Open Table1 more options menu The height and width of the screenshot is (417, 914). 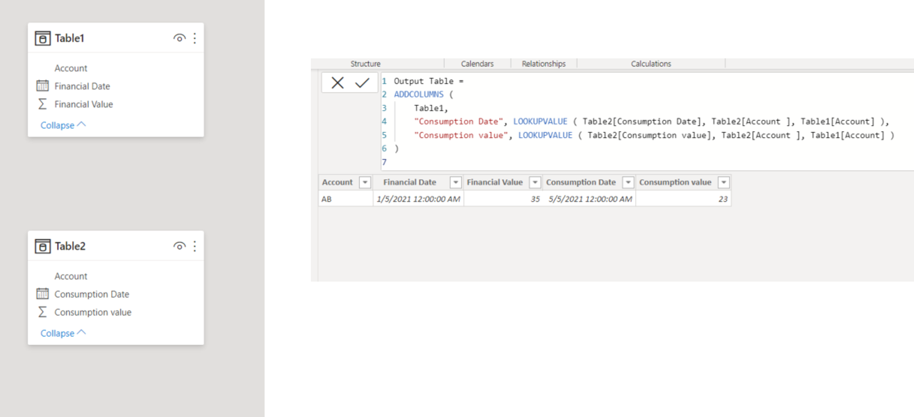click(194, 38)
